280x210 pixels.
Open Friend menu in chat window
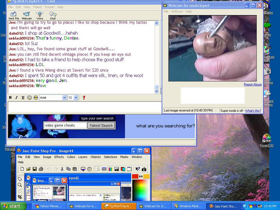click(x=37, y=7)
